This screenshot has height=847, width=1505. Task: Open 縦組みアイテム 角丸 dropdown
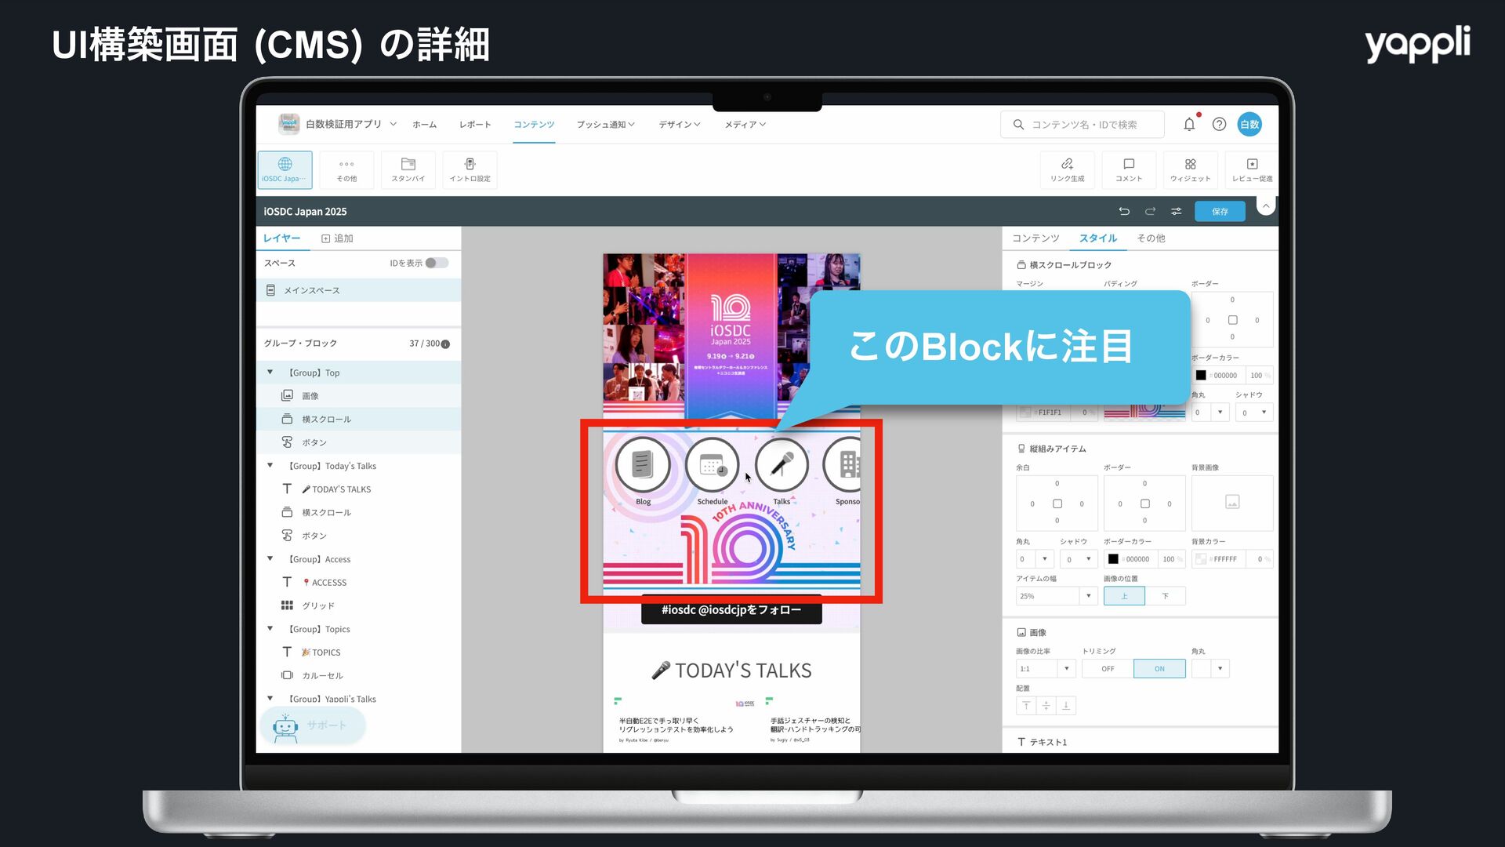click(1035, 559)
